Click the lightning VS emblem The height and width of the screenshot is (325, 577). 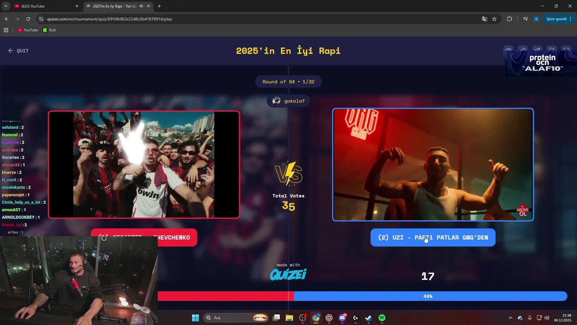tap(288, 173)
